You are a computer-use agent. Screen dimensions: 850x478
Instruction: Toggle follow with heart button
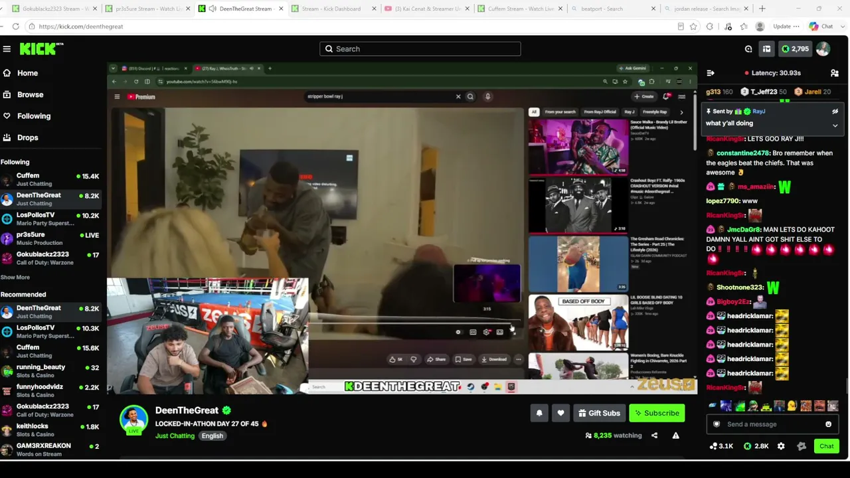560,413
